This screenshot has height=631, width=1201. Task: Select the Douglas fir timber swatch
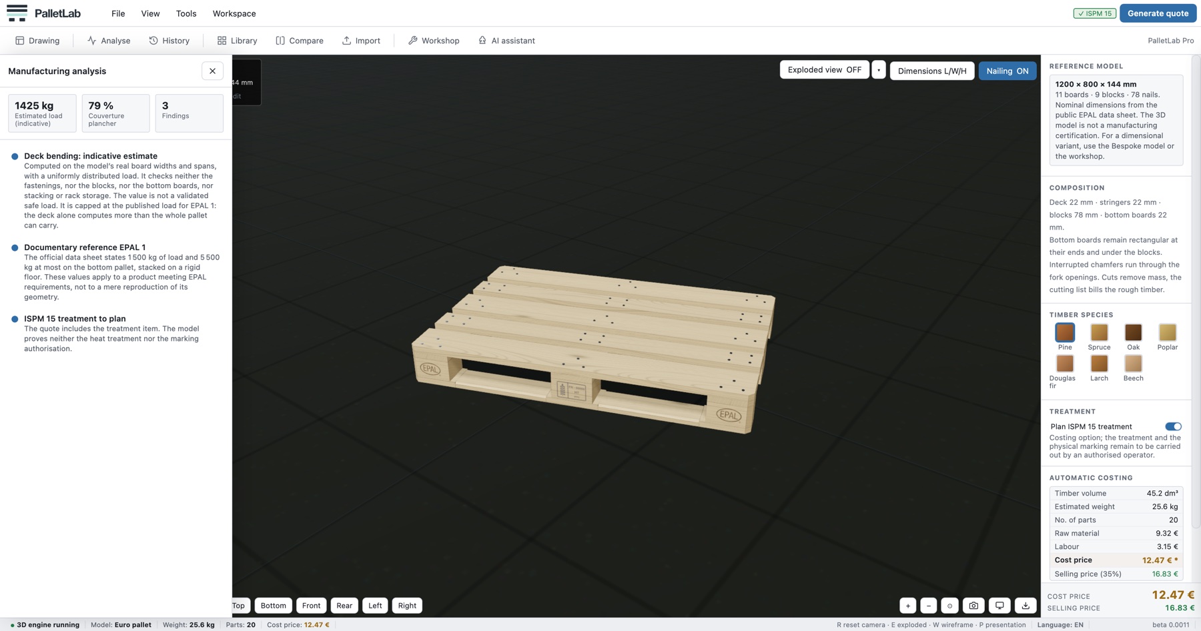pos(1065,364)
